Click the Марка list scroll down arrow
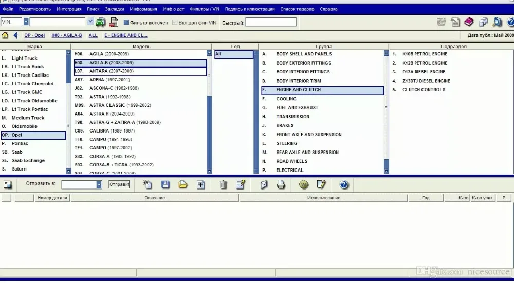Viewport: 514px width, 283px height. coord(68,171)
